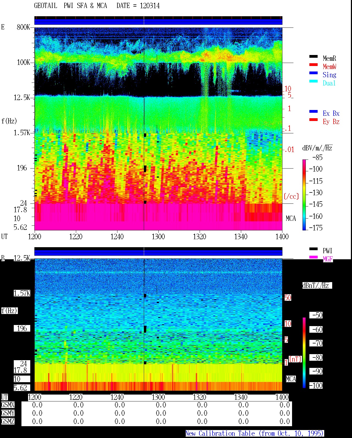Click the black MemR legend swatch

313,56
